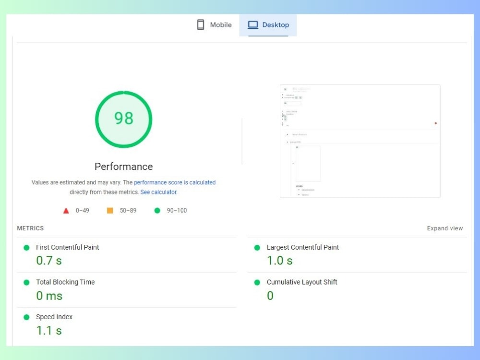480x360 pixels.
Task: Click the 50–89 legend text
Action: (128, 211)
